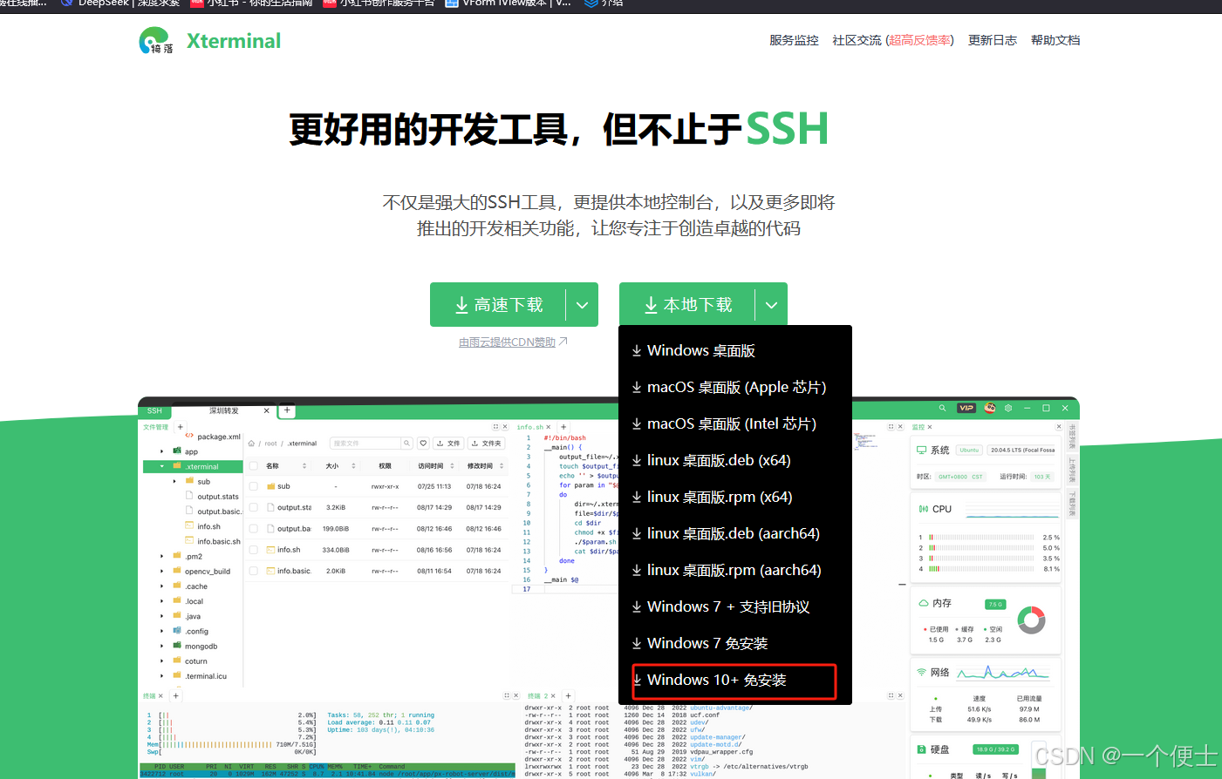The image size is (1222, 779).
Task: Click the 高速下载 download button
Action: (498, 305)
